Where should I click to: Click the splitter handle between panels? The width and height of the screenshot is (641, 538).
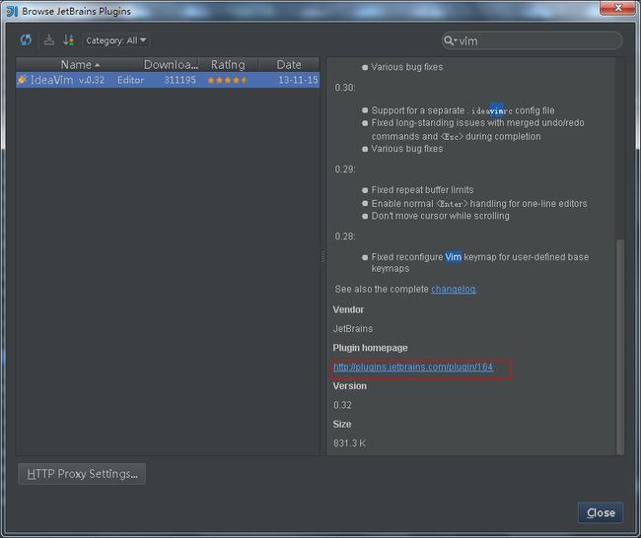coord(322,256)
